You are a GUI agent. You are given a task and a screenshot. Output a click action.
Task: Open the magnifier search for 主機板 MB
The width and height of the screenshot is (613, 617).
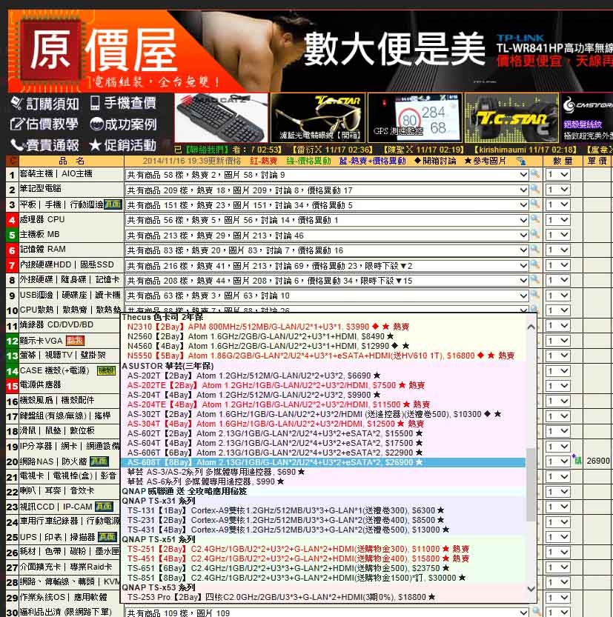pyautogui.click(x=534, y=235)
